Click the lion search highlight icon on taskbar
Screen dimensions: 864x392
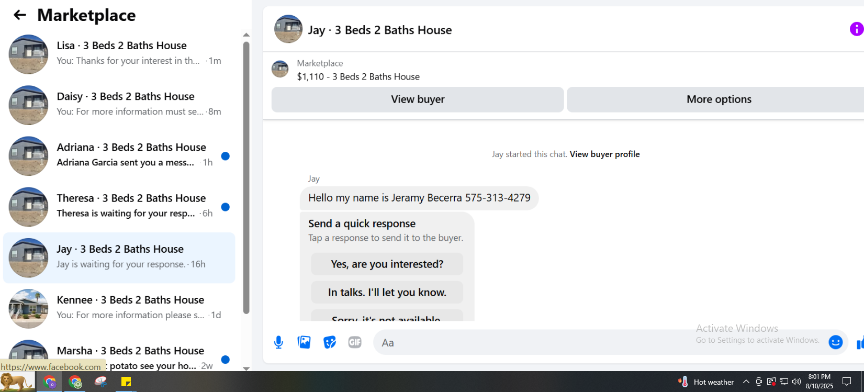tap(16, 382)
